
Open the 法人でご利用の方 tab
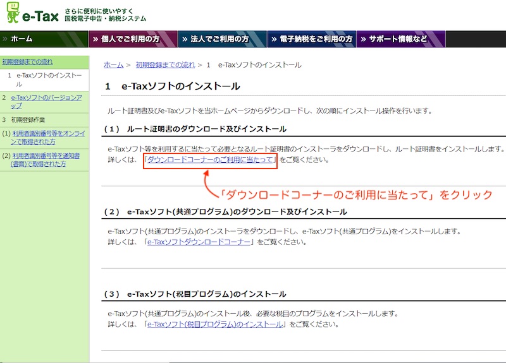(x=223, y=39)
